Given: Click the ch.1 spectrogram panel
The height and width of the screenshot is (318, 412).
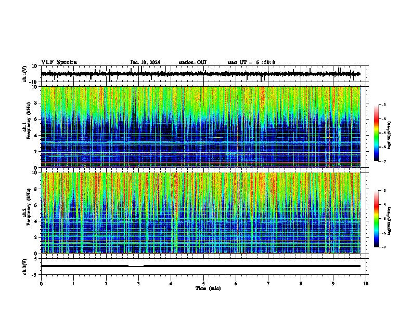Looking at the screenshot, I should 200,127.
